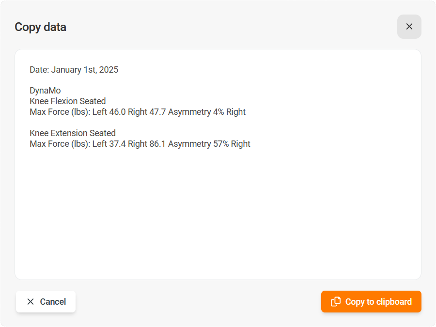Select the Knee Flexion Seated heading
436x327 pixels.
67,101
